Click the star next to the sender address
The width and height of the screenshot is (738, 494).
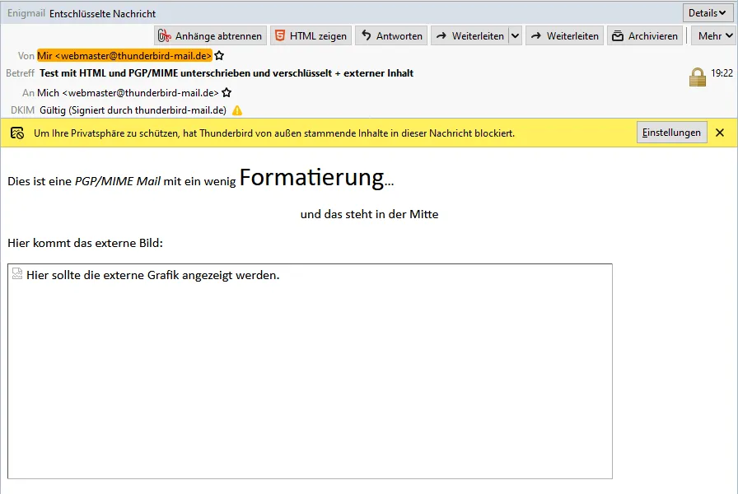(x=219, y=55)
